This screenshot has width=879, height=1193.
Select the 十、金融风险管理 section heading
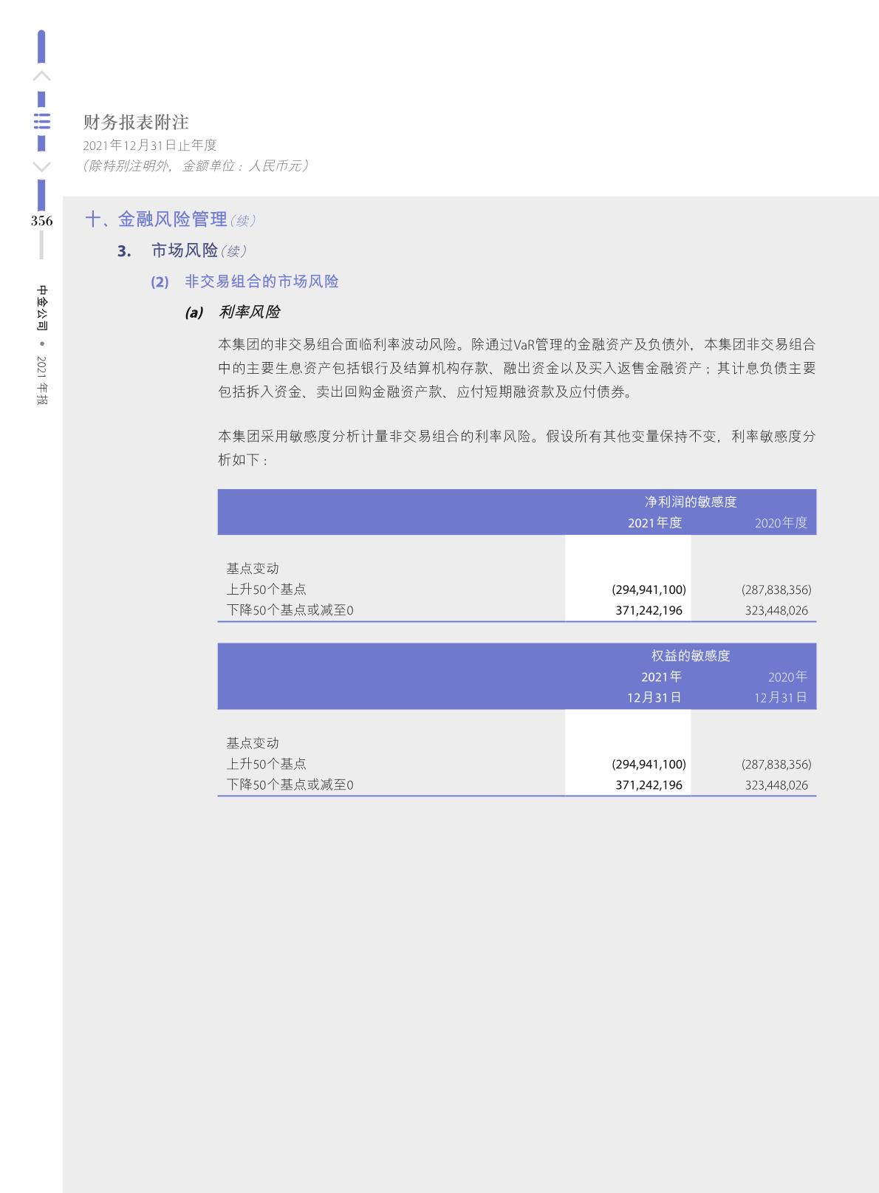[156, 219]
